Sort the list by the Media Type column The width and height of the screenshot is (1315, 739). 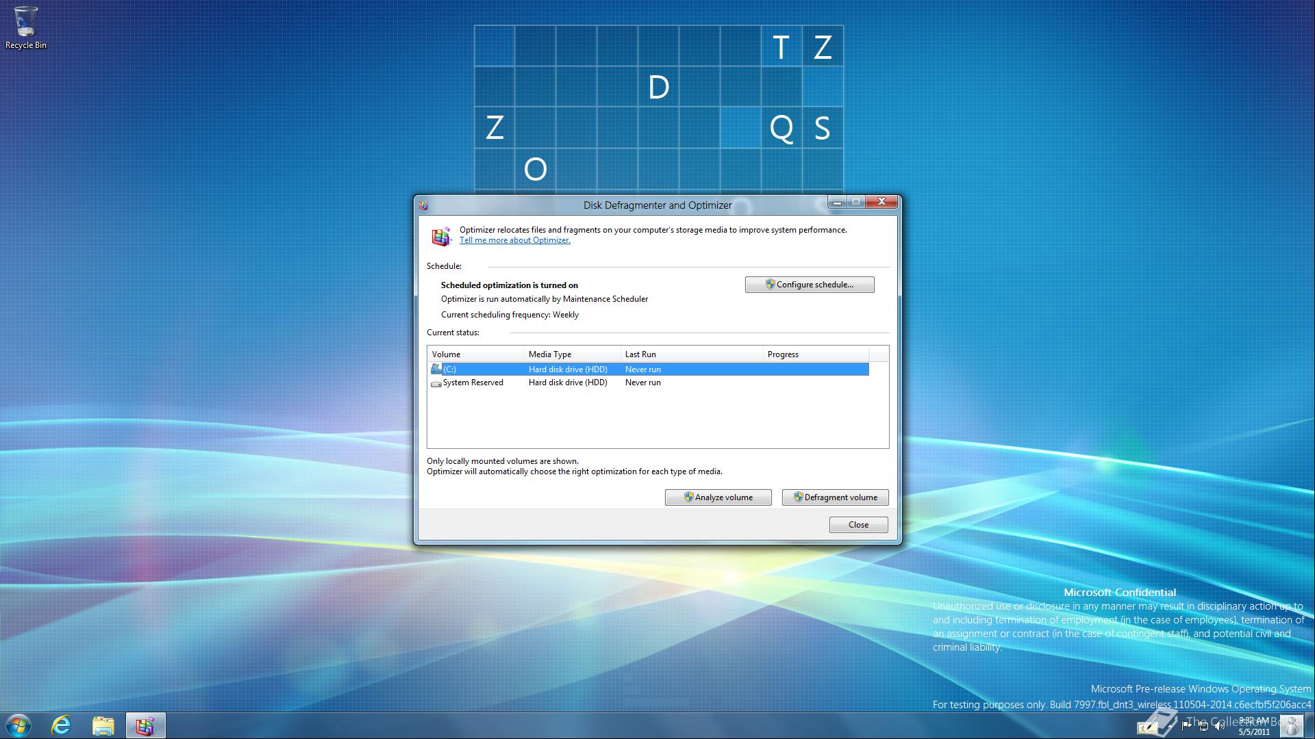pyautogui.click(x=573, y=354)
